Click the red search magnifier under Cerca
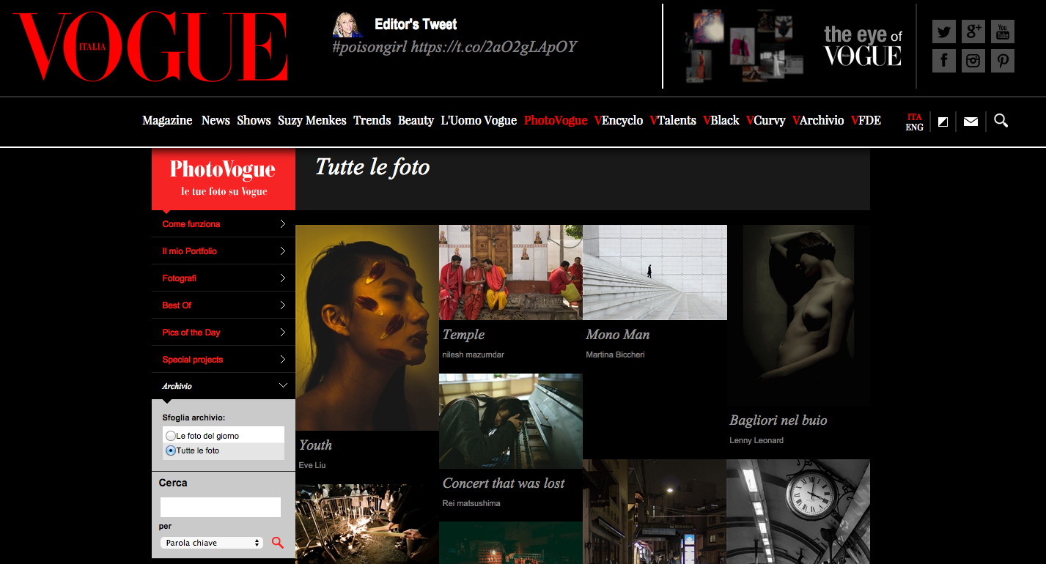 pos(278,543)
